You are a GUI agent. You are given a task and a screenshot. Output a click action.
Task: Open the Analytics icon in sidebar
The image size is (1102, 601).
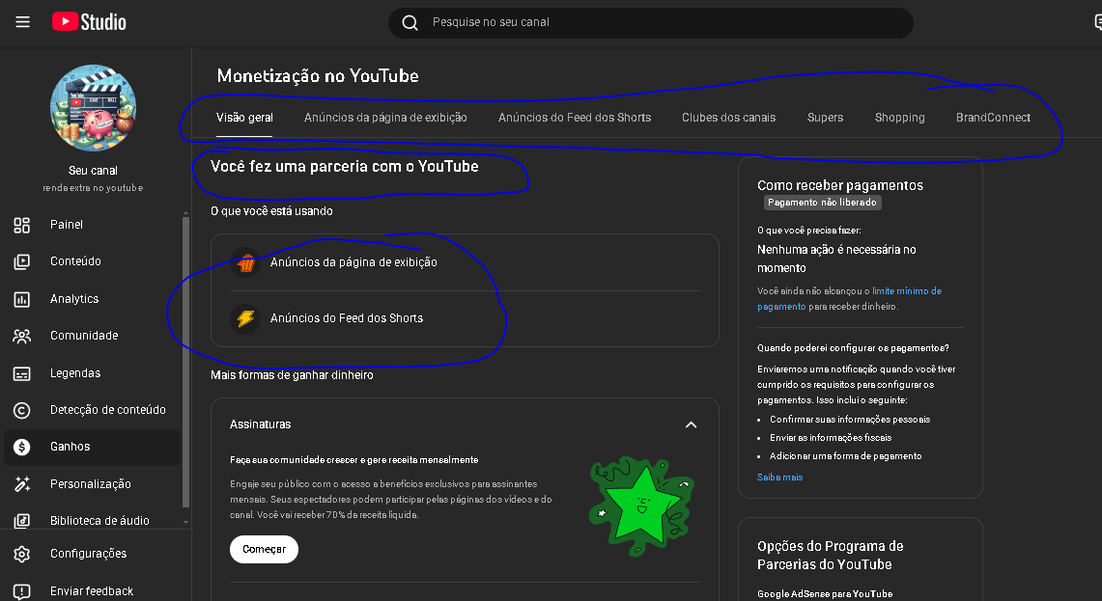(21, 299)
